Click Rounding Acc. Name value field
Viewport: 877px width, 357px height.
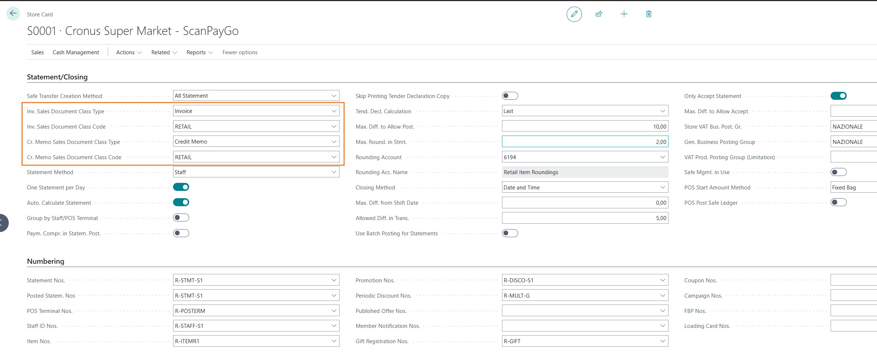(x=585, y=172)
